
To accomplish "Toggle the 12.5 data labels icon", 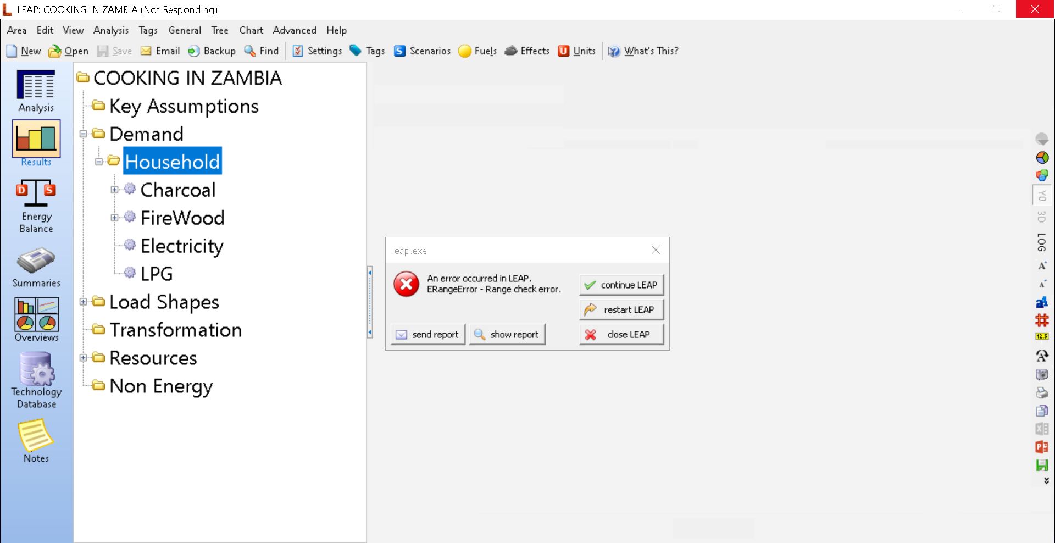I will [x=1042, y=336].
